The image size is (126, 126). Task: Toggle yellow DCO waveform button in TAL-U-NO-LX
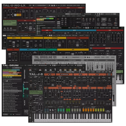(x=18, y=15)
